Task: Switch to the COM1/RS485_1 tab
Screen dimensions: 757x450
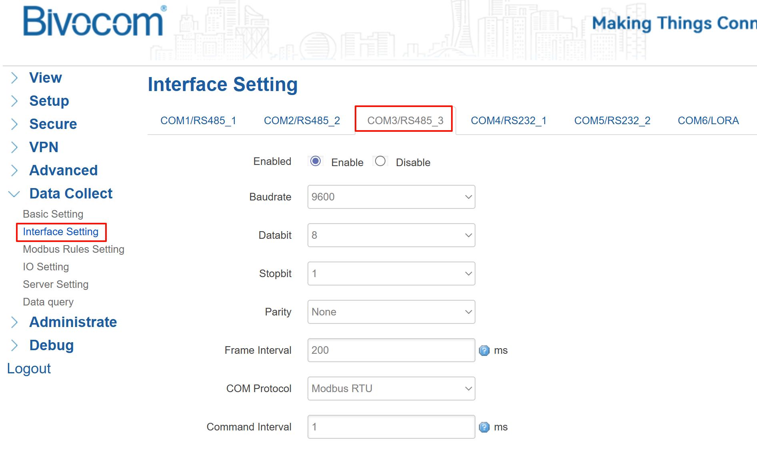Action: coord(198,121)
